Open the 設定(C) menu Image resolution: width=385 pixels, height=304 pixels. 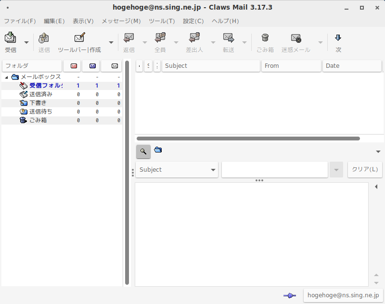pyautogui.click(x=193, y=21)
